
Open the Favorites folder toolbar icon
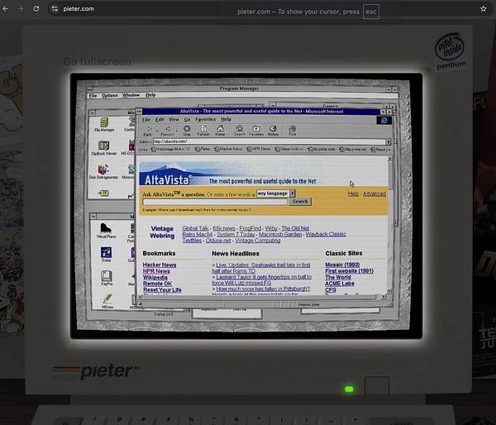[256, 131]
